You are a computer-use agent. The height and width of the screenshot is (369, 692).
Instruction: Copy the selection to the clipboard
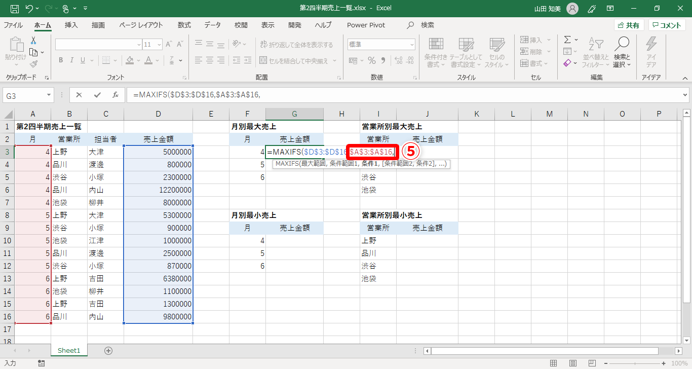[x=33, y=52]
